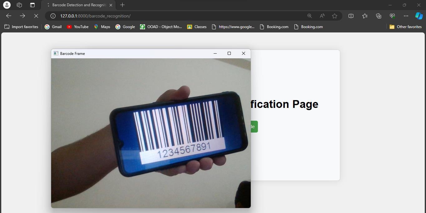Activate Read aloud icon

(322, 16)
